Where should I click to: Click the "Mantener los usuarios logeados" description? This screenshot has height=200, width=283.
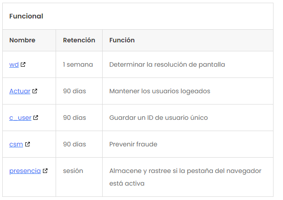pyautogui.click(x=160, y=91)
